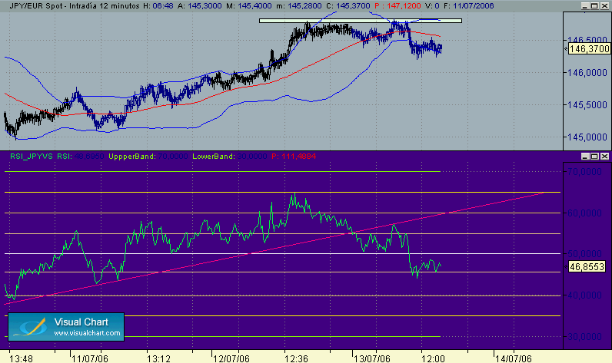Click the 'F: 11/07/2006' date readout
The image size is (612, 363).
point(468,6)
